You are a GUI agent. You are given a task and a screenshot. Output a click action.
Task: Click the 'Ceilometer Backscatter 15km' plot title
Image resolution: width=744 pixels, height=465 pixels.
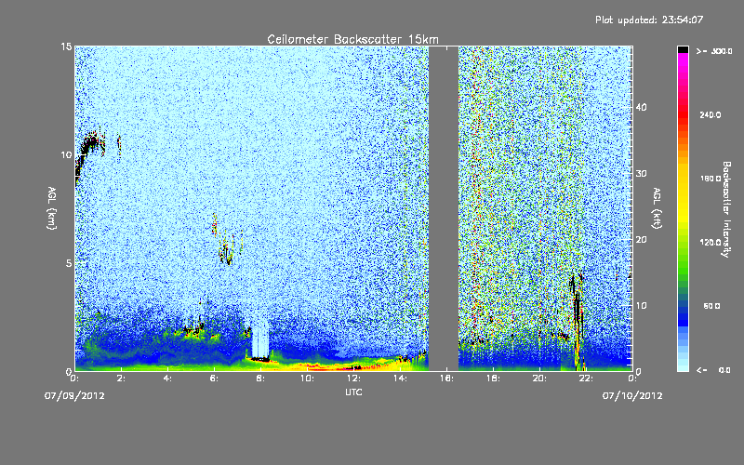352,39
